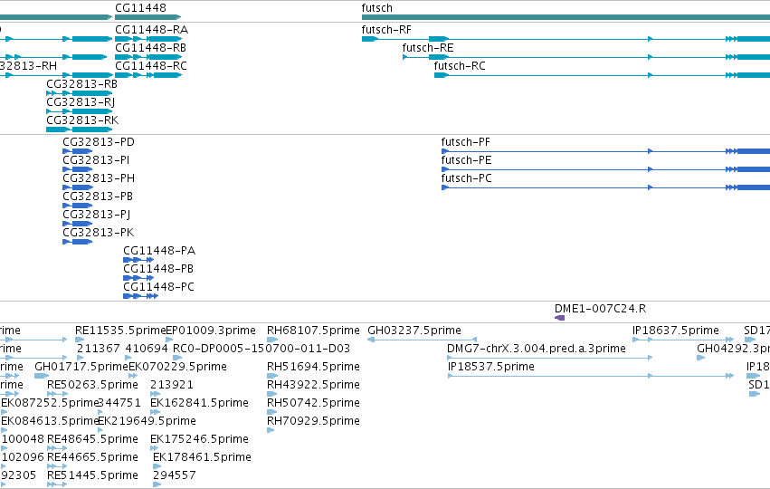
Task: Click the 410694 feature label
Action: pos(147,349)
